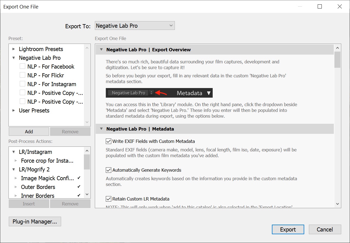Collapse the Negative Lab Pro preset group

point(14,58)
